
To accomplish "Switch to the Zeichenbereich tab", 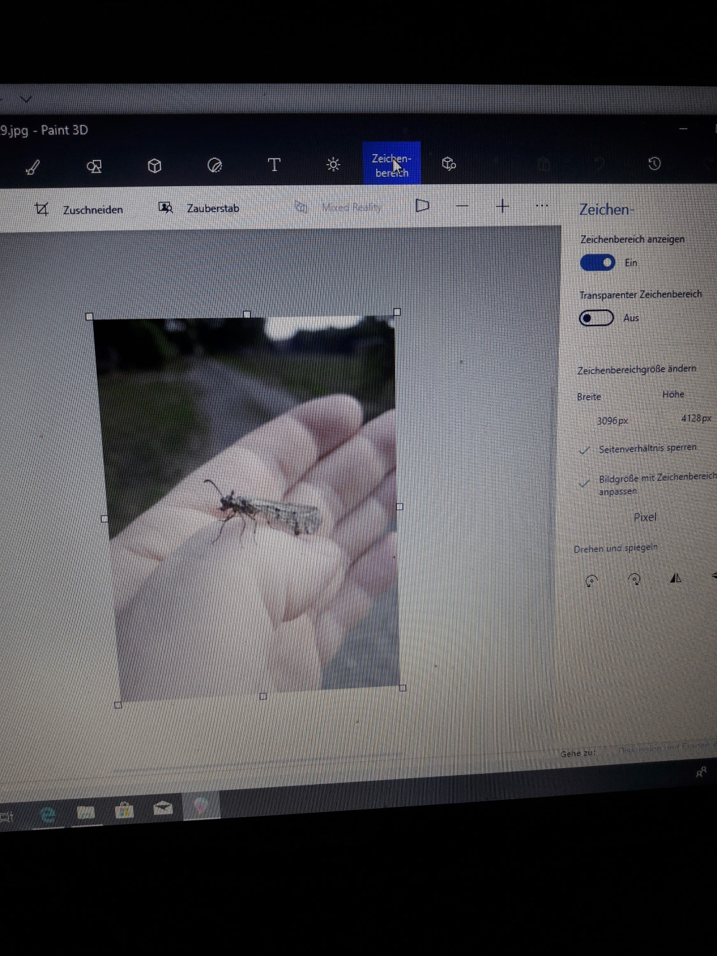I will coord(391,164).
